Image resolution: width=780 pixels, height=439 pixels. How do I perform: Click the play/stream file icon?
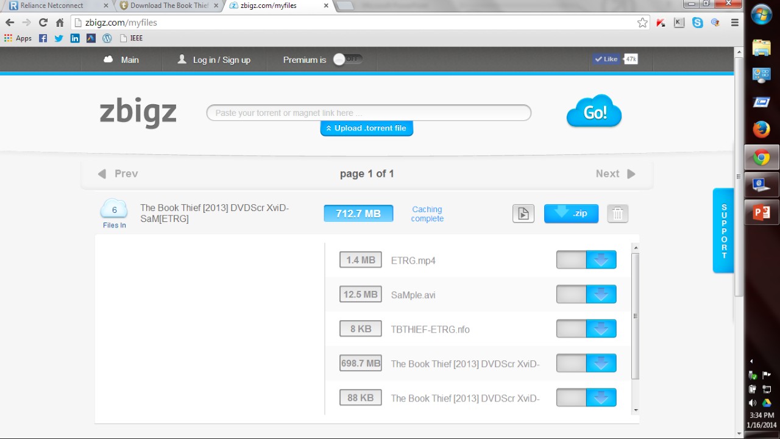click(x=523, y=213)
